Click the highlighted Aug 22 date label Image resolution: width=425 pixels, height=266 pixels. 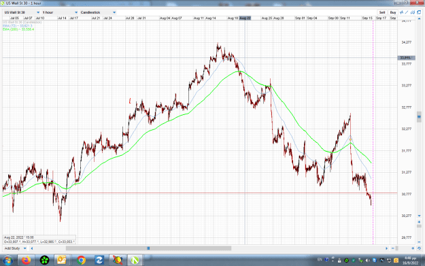pos(245,18)
